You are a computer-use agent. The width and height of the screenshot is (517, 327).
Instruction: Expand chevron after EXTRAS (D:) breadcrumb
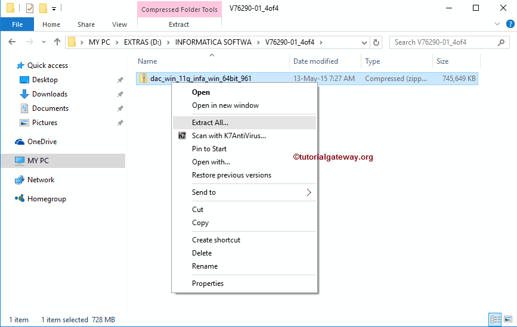(169, 42)
